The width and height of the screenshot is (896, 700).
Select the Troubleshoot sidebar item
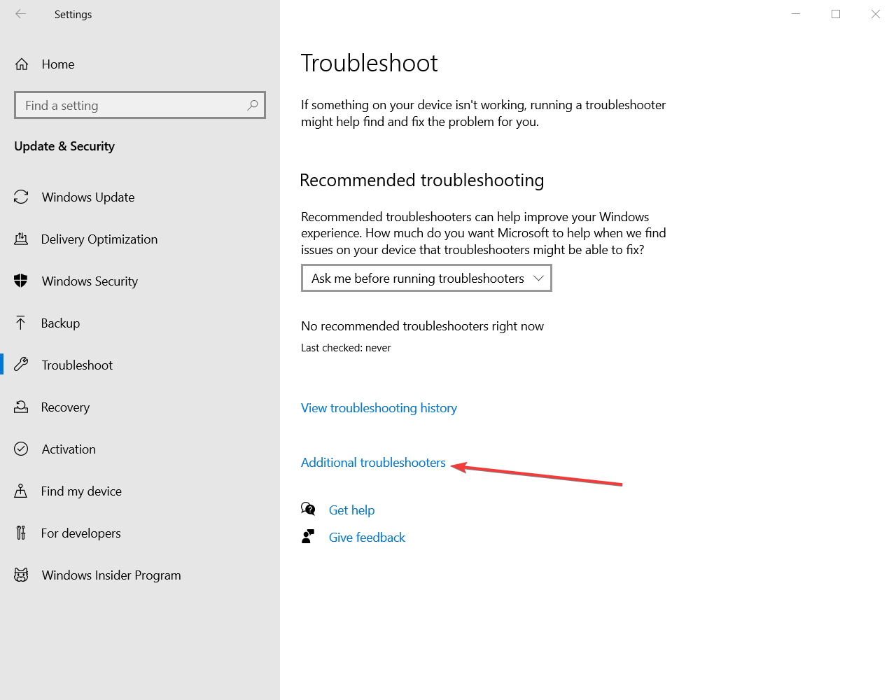(x=140, y=365)
